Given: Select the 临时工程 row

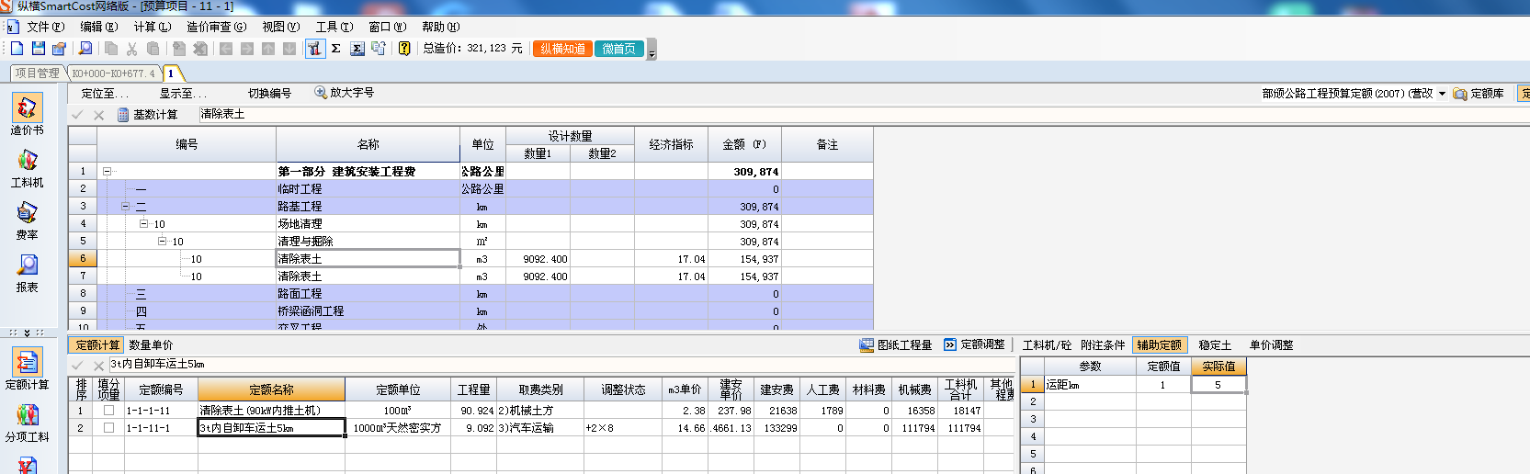Looking at the screenshot, I should (x=470, y=189).
